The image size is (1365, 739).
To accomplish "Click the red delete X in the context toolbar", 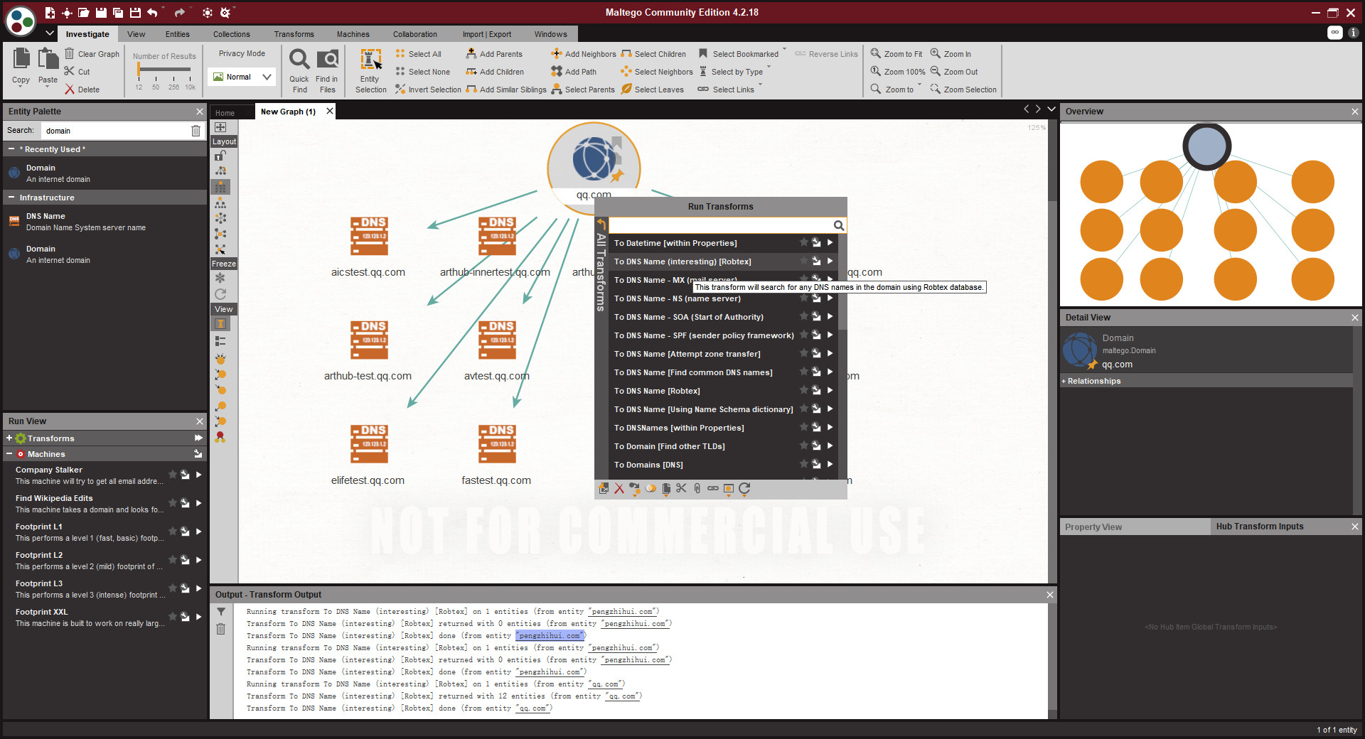I will [x=619, y=488].
